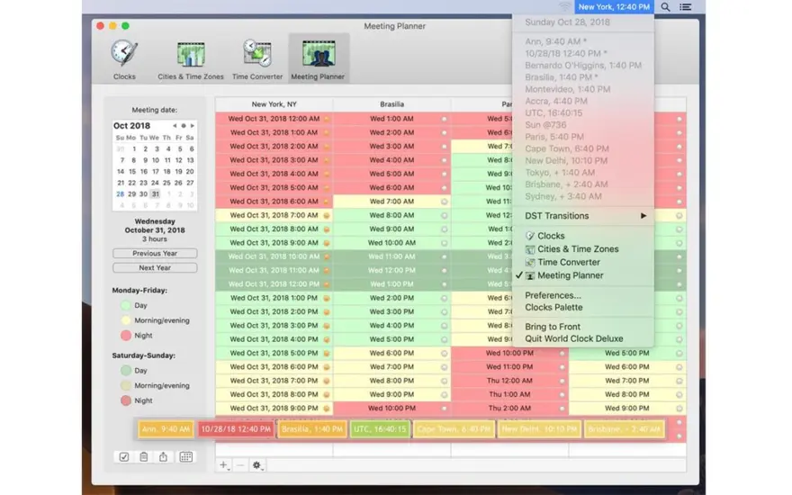This screenshot has height=495, width=792.
Task: Click the 10/28/18 12:40 PM palette clock
Action: point(236,429)
